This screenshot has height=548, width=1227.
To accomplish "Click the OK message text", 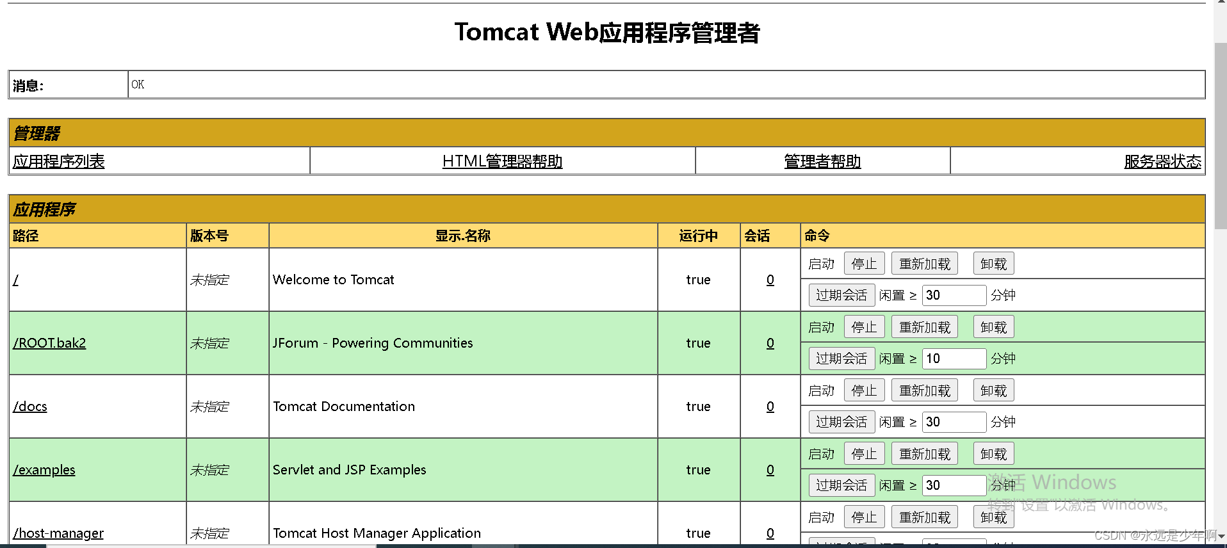I will tap(138, 85).
